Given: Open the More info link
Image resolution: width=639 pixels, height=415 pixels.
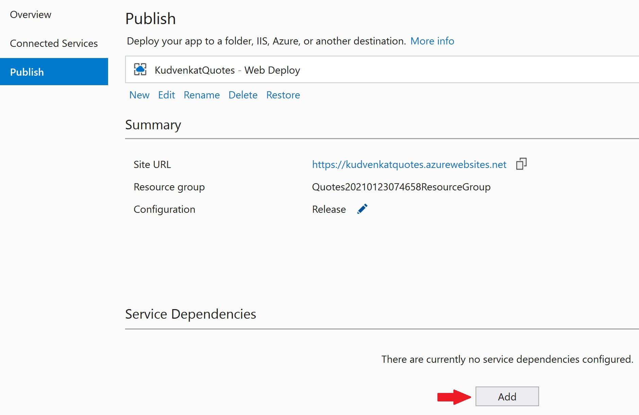Looking at the screenshot, I should click(432, 41).
